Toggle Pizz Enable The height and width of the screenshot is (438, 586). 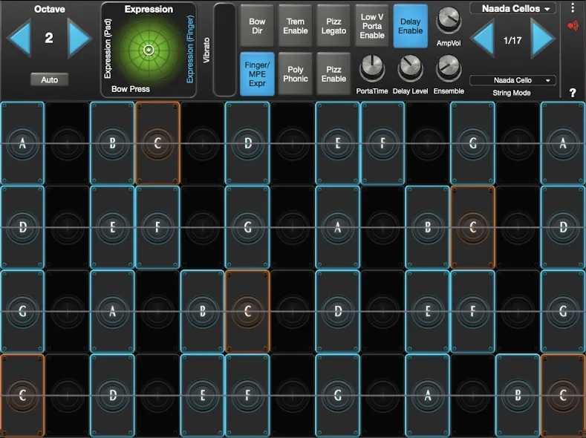333,74
